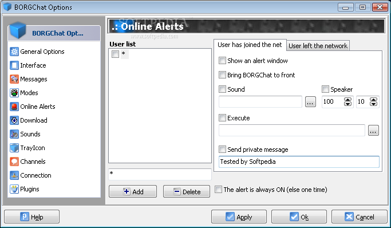
Task: Click the Add user button
Action: point(133,191)
